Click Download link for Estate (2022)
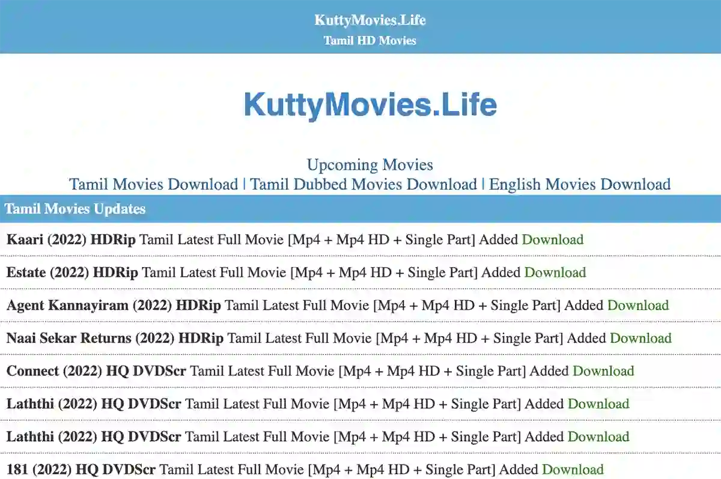 click(555, 273)
